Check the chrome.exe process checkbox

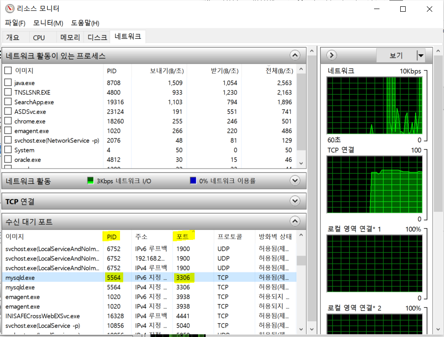[7, 121]
